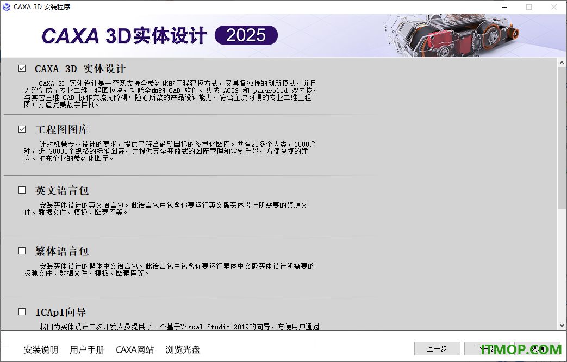Click the 浏览光盘 link
Screen dimensions: 567x362
point(183,349)
